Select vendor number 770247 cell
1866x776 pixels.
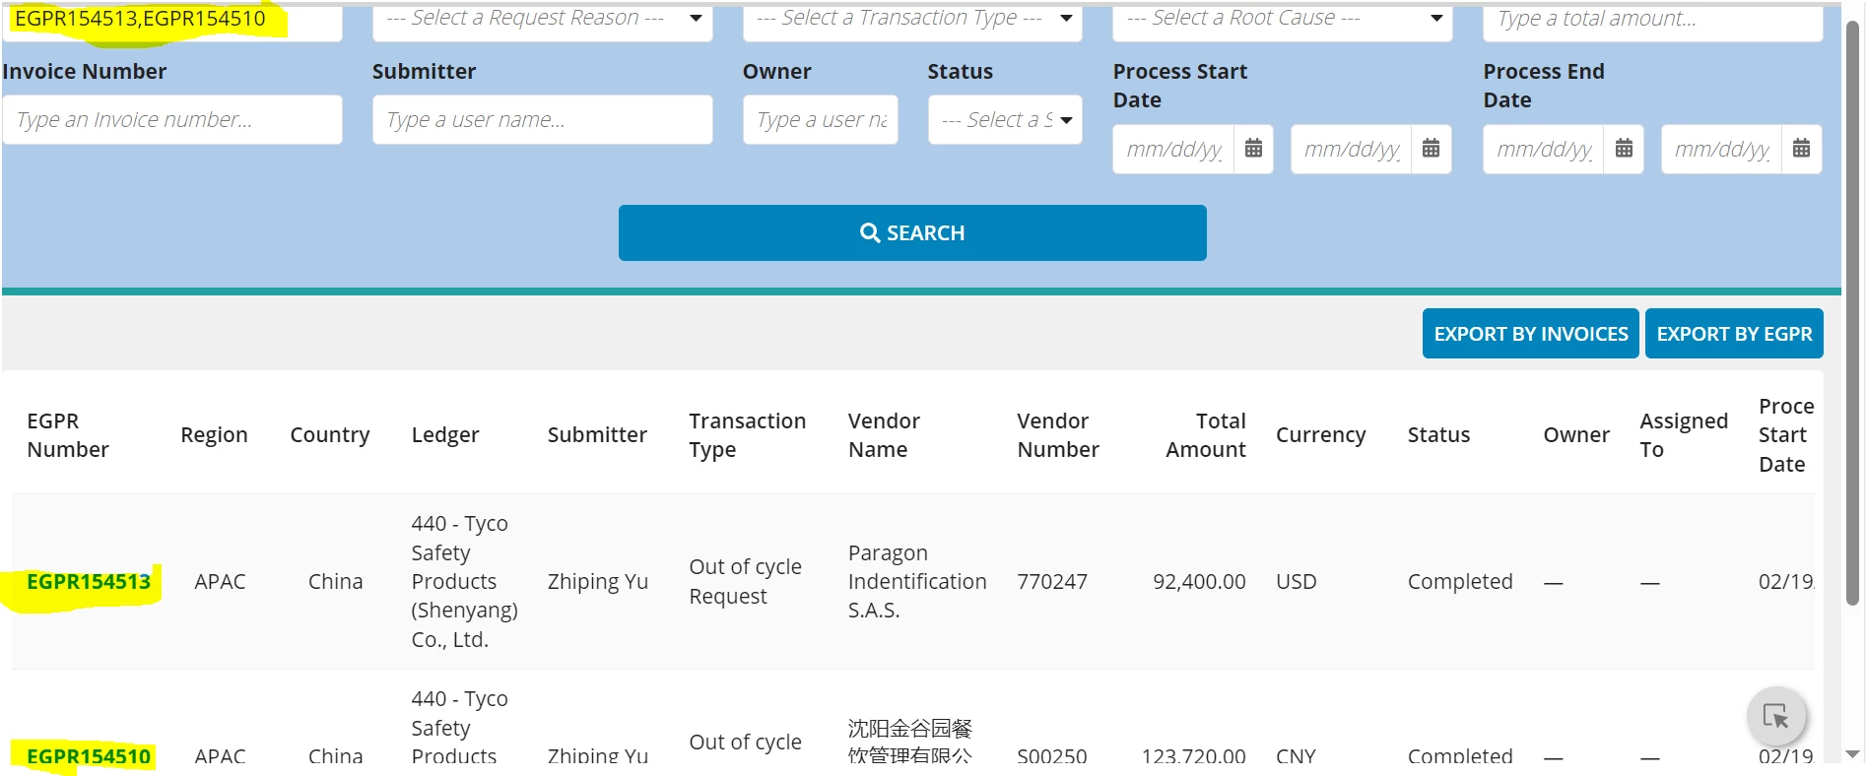pyautogui.click(x=1052, y=582)
